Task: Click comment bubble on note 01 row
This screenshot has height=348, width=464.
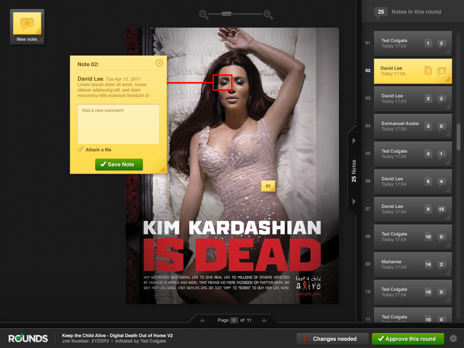Action: click(441, 43)
